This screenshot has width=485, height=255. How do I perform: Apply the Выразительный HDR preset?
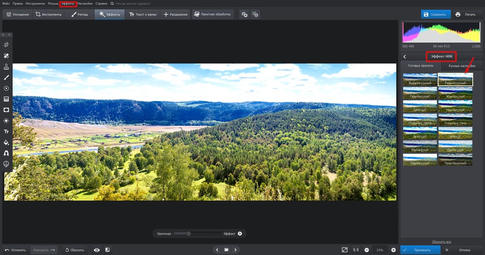tap(420, 80)
